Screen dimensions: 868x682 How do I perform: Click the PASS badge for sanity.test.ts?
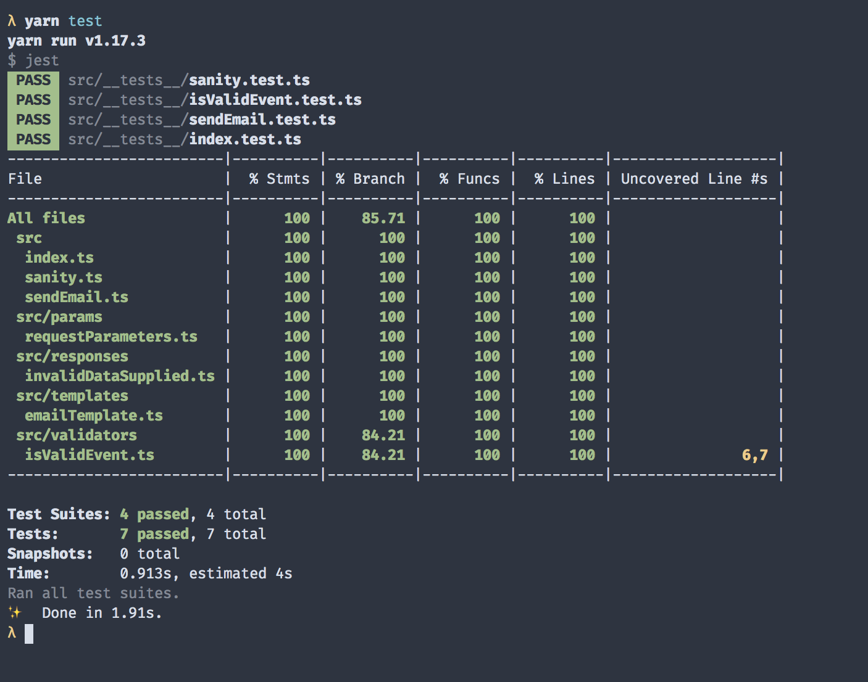point(33,80)
